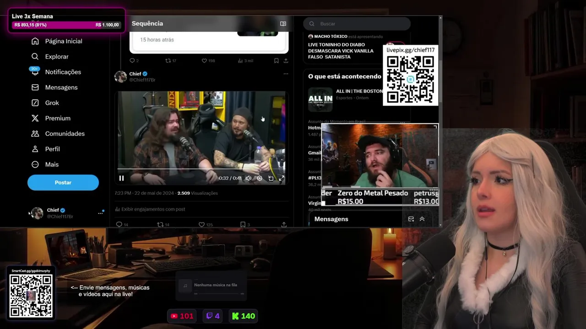Open the Grok icon in sidebar
Image resolution: width=586 pixels, height=329 pixels.
point(35,103)
